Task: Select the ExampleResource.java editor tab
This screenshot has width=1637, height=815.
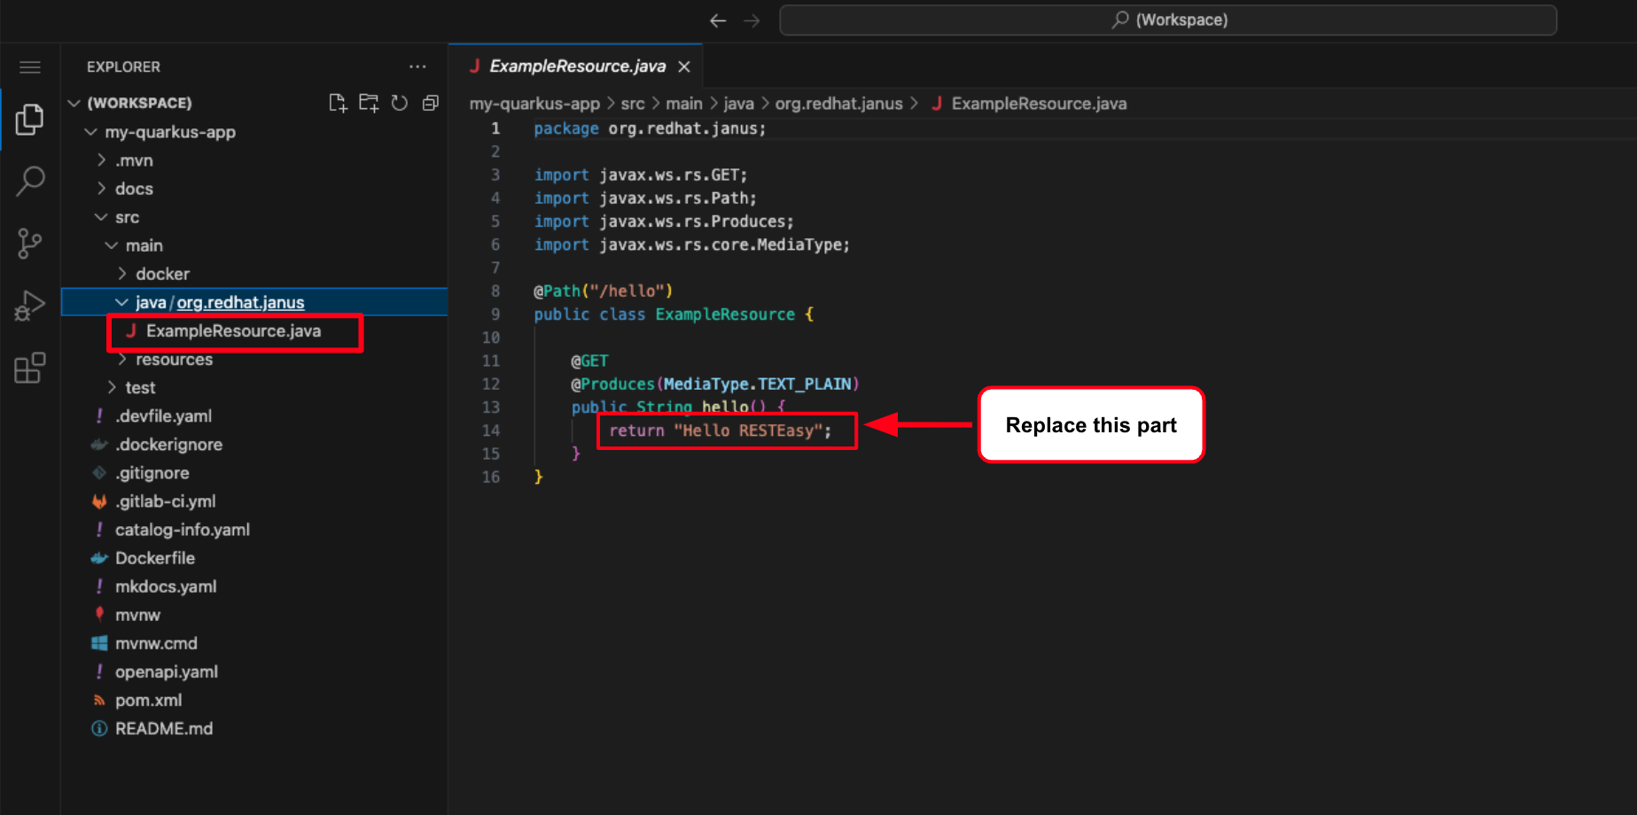Action: [577, 66]
